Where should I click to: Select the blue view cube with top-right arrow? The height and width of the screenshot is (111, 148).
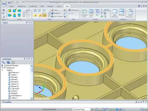click(14, 10)
